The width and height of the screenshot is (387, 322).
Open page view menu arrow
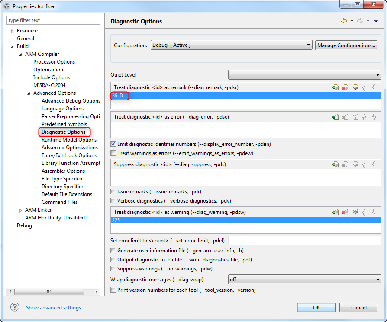[376, 21]
